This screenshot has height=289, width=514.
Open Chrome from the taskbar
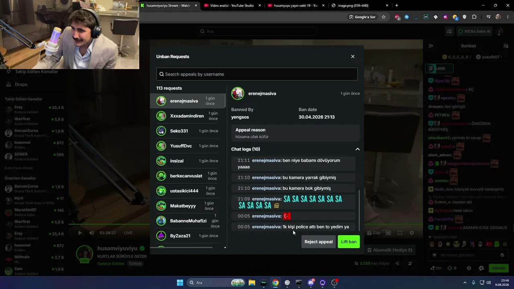pyautogui.click(x=275, y=283)
